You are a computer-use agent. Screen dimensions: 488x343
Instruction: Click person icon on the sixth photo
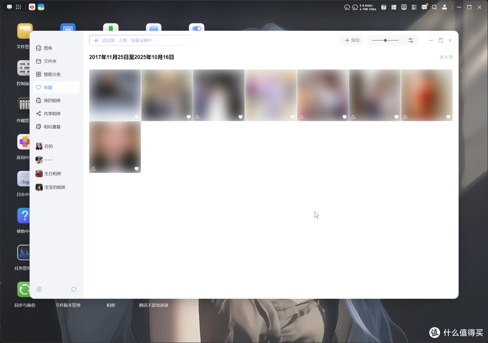point(353,117)
